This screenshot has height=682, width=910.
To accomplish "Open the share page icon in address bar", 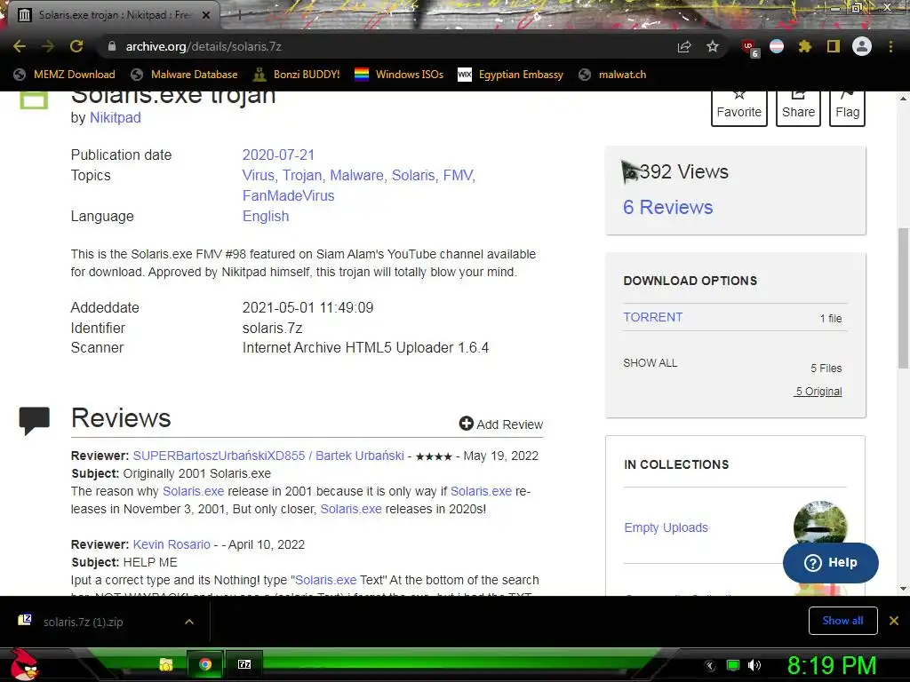I will pos(684,46).
